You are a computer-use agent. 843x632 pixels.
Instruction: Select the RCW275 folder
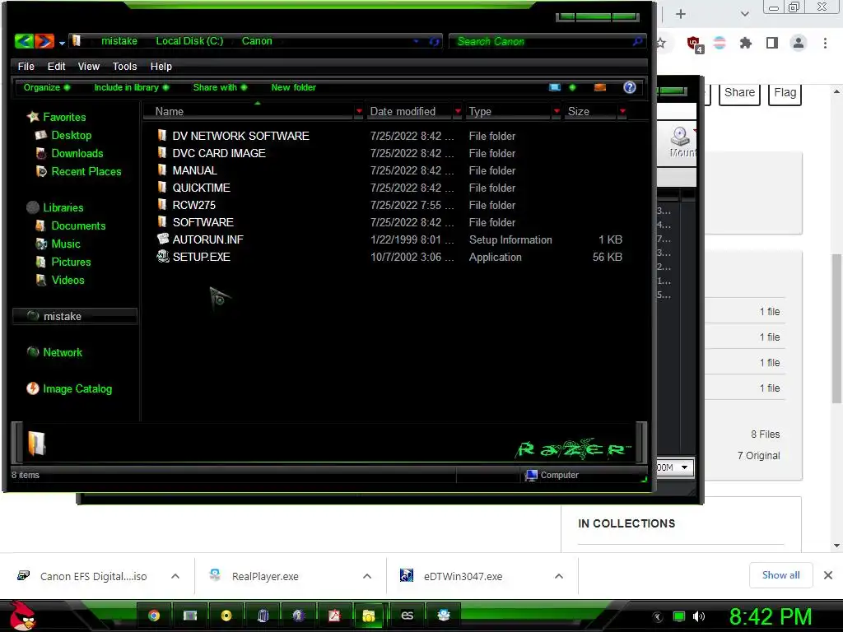[193, 205]
